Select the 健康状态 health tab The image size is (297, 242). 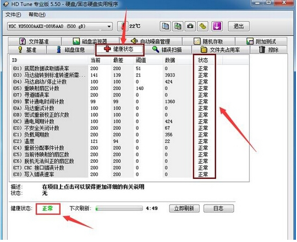point(120,50)
